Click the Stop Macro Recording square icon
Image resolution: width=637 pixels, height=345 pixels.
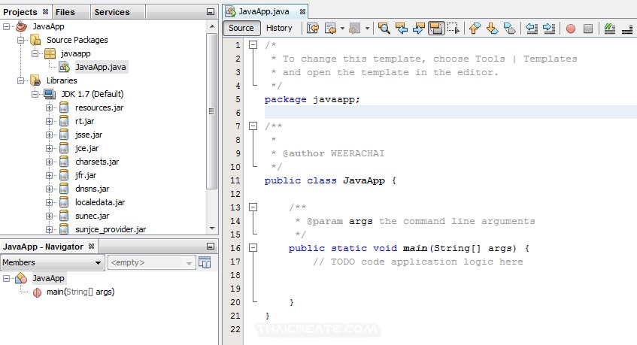tap(588, 29)
